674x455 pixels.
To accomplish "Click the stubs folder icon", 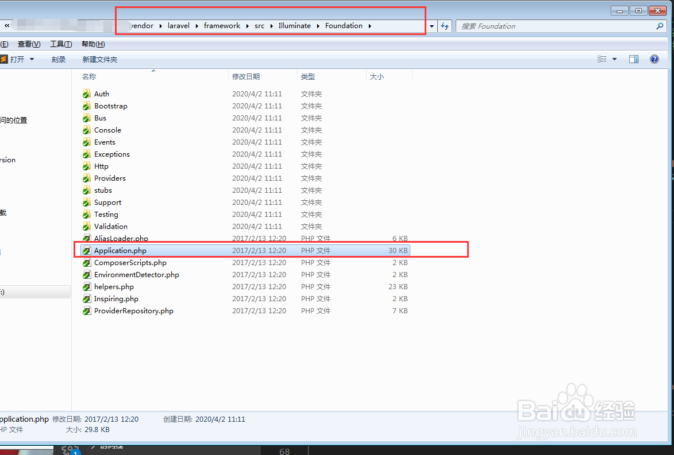I will coord(86,190).
